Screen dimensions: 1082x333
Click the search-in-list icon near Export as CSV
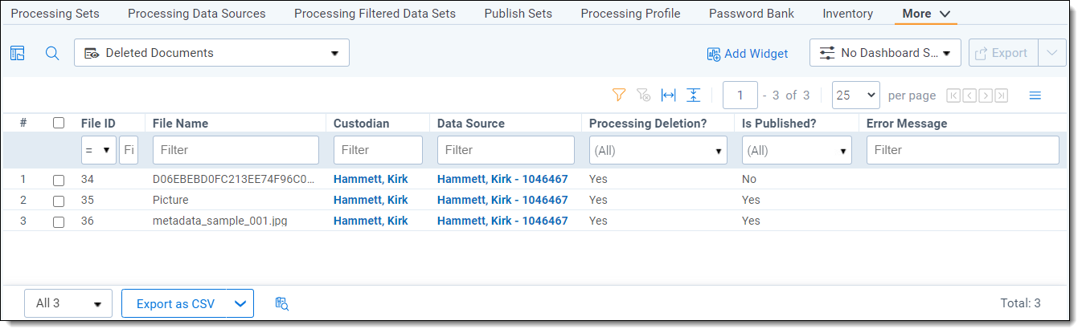pos(281,303)
